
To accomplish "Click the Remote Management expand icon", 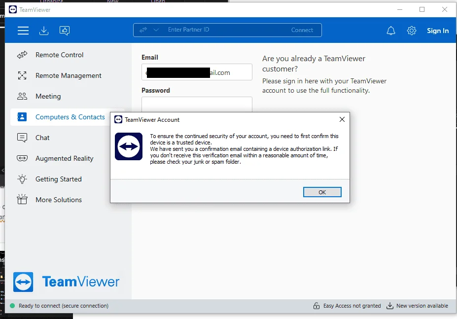I will click(22, 75).
